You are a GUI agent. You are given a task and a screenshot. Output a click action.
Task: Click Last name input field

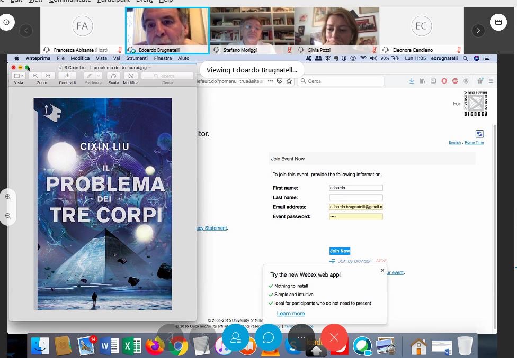[x=356, y=197]
